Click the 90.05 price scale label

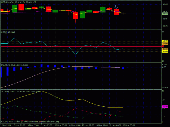tap(165, 4)
